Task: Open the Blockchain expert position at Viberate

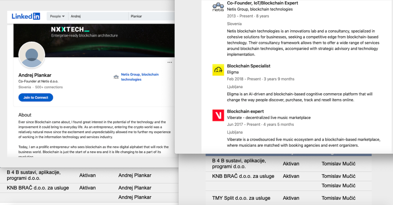Action: [x=245, y=111]
